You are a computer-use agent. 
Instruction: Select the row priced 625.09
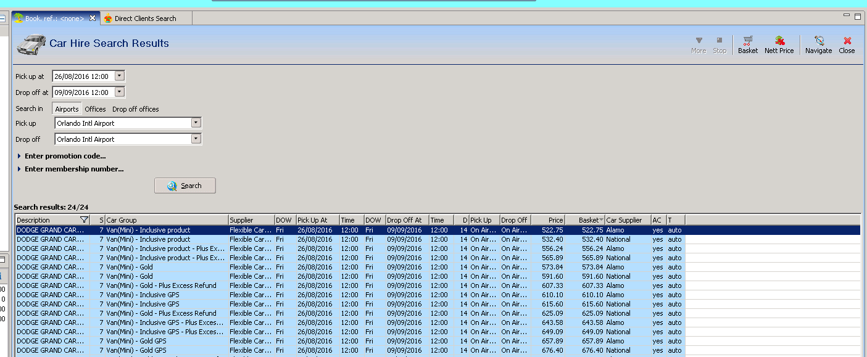pos(438,313)
